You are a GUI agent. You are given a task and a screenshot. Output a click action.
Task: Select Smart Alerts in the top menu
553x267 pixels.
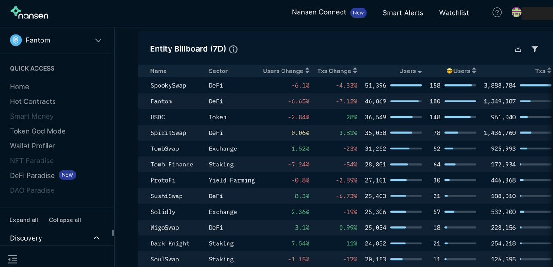tap(402, 13)
